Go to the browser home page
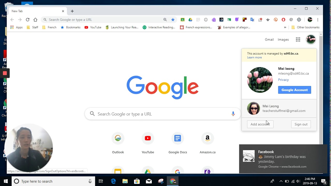The image size is (331, 186). 35,20
